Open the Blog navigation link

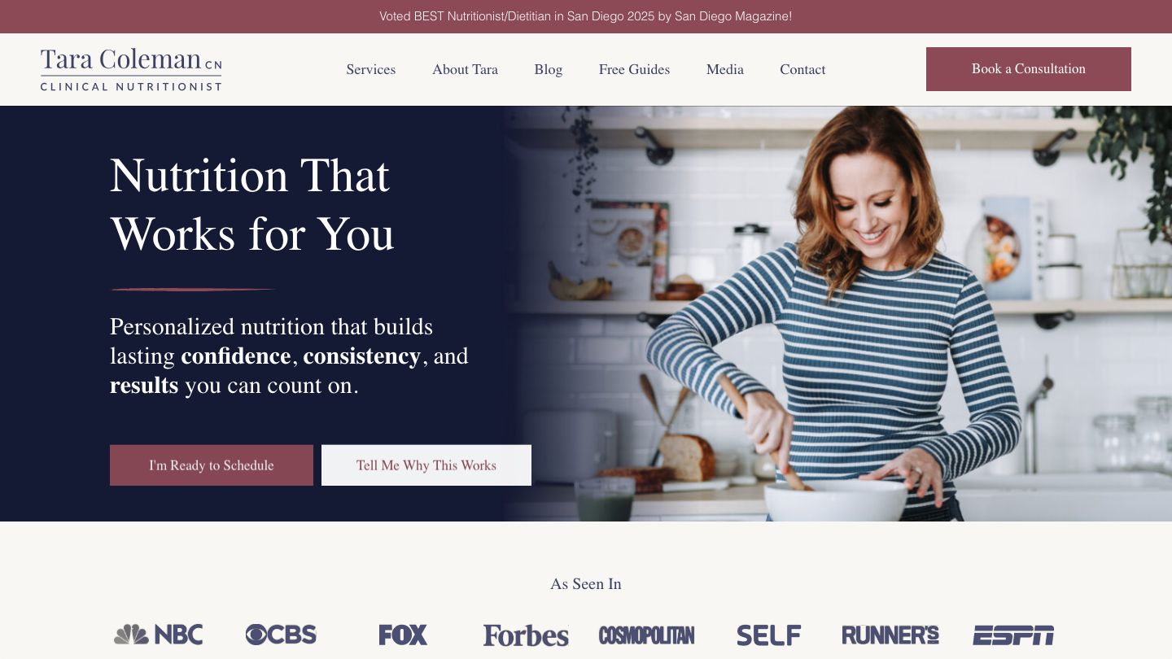pyautogui.click(x=549, y=69)
